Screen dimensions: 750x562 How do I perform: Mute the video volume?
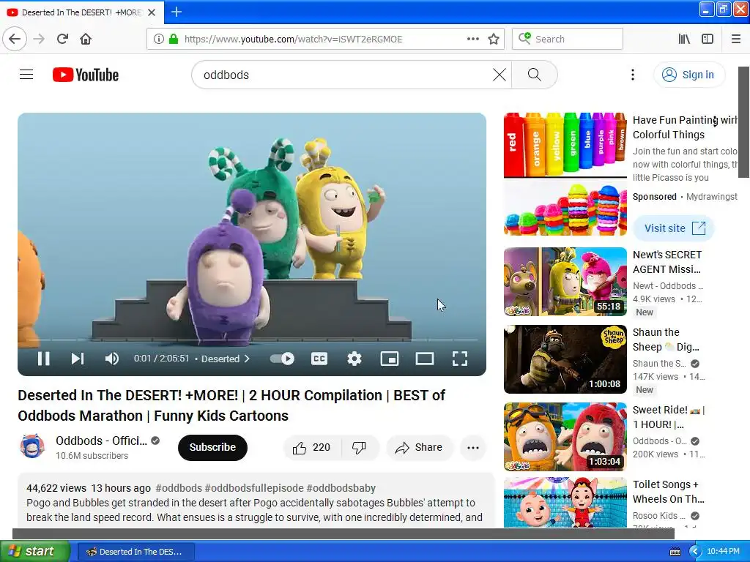coord(111,359)
